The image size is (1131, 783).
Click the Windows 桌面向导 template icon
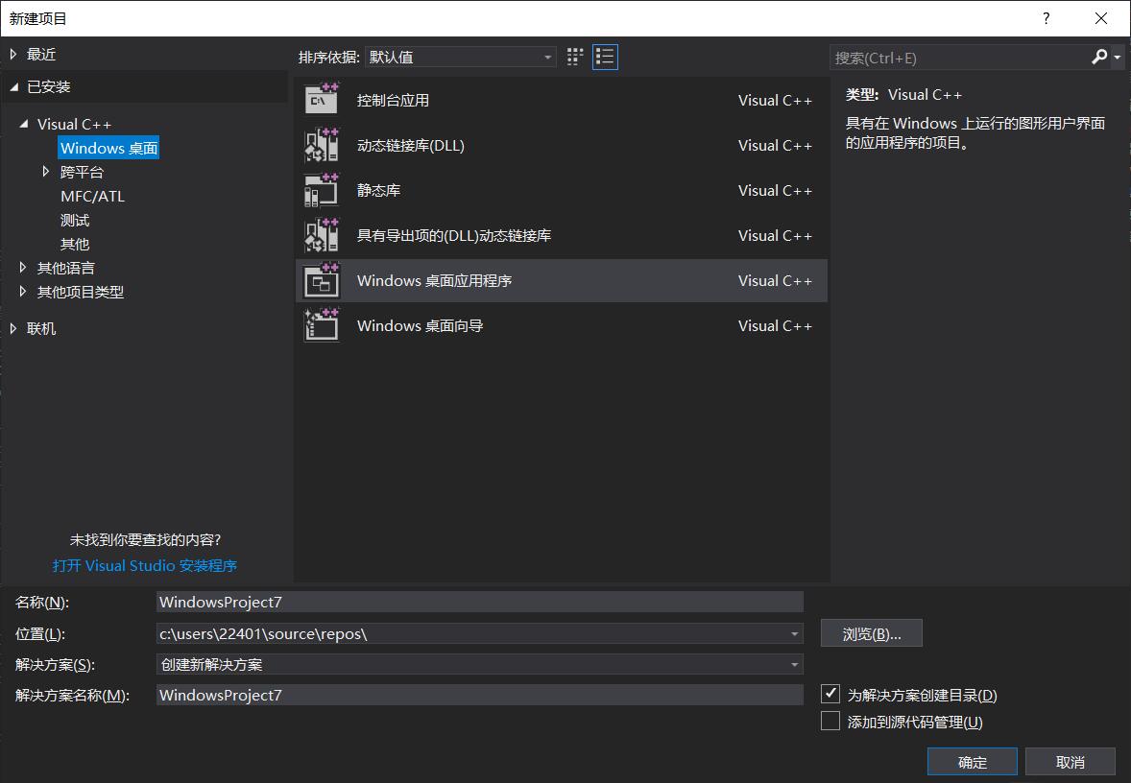pyautogui.click(x=322, y=325)
